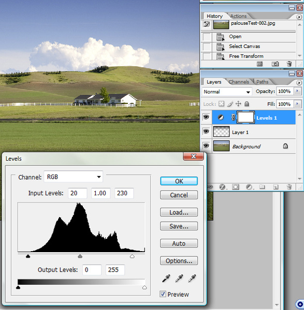Screen dimensions: 304x310
Task: Click the layer mask icon in the Layers panel footer
Action: [x=236, y=187]
